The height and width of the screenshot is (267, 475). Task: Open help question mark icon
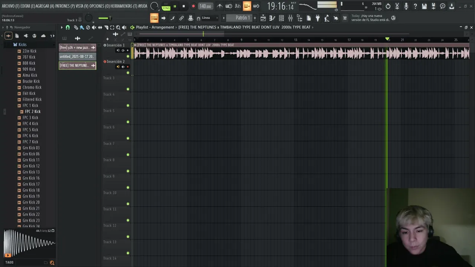[x=415, y=6]
